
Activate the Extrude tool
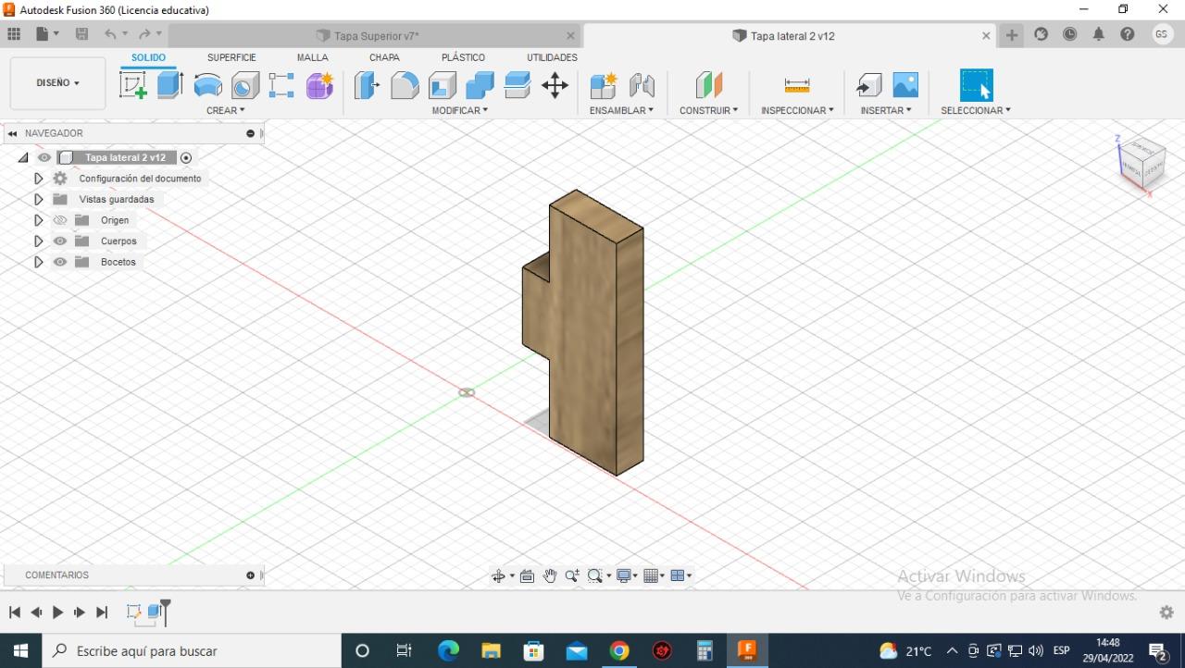pos(170,85)
